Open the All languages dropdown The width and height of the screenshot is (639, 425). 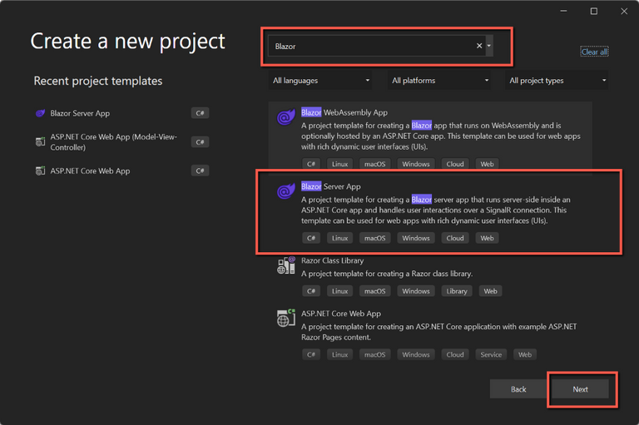(x=321, y=81)
